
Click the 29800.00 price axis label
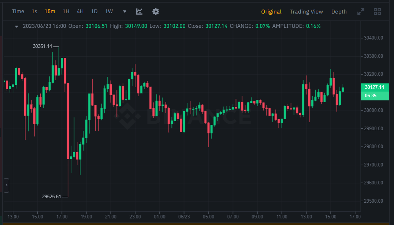click(373, 146)
